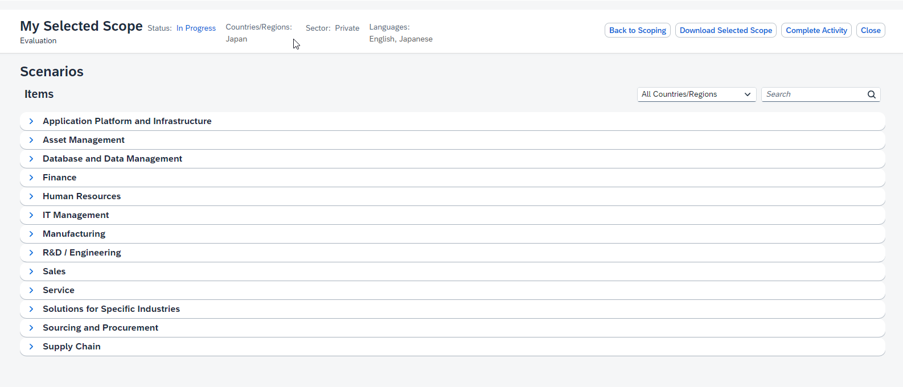Viewport: 903px width, 387px height.
Task: Select Solutions for Specific Industries label
Action: coord(111,309)
